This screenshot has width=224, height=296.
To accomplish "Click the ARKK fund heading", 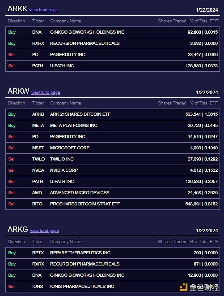I will [x=17, y=9].
